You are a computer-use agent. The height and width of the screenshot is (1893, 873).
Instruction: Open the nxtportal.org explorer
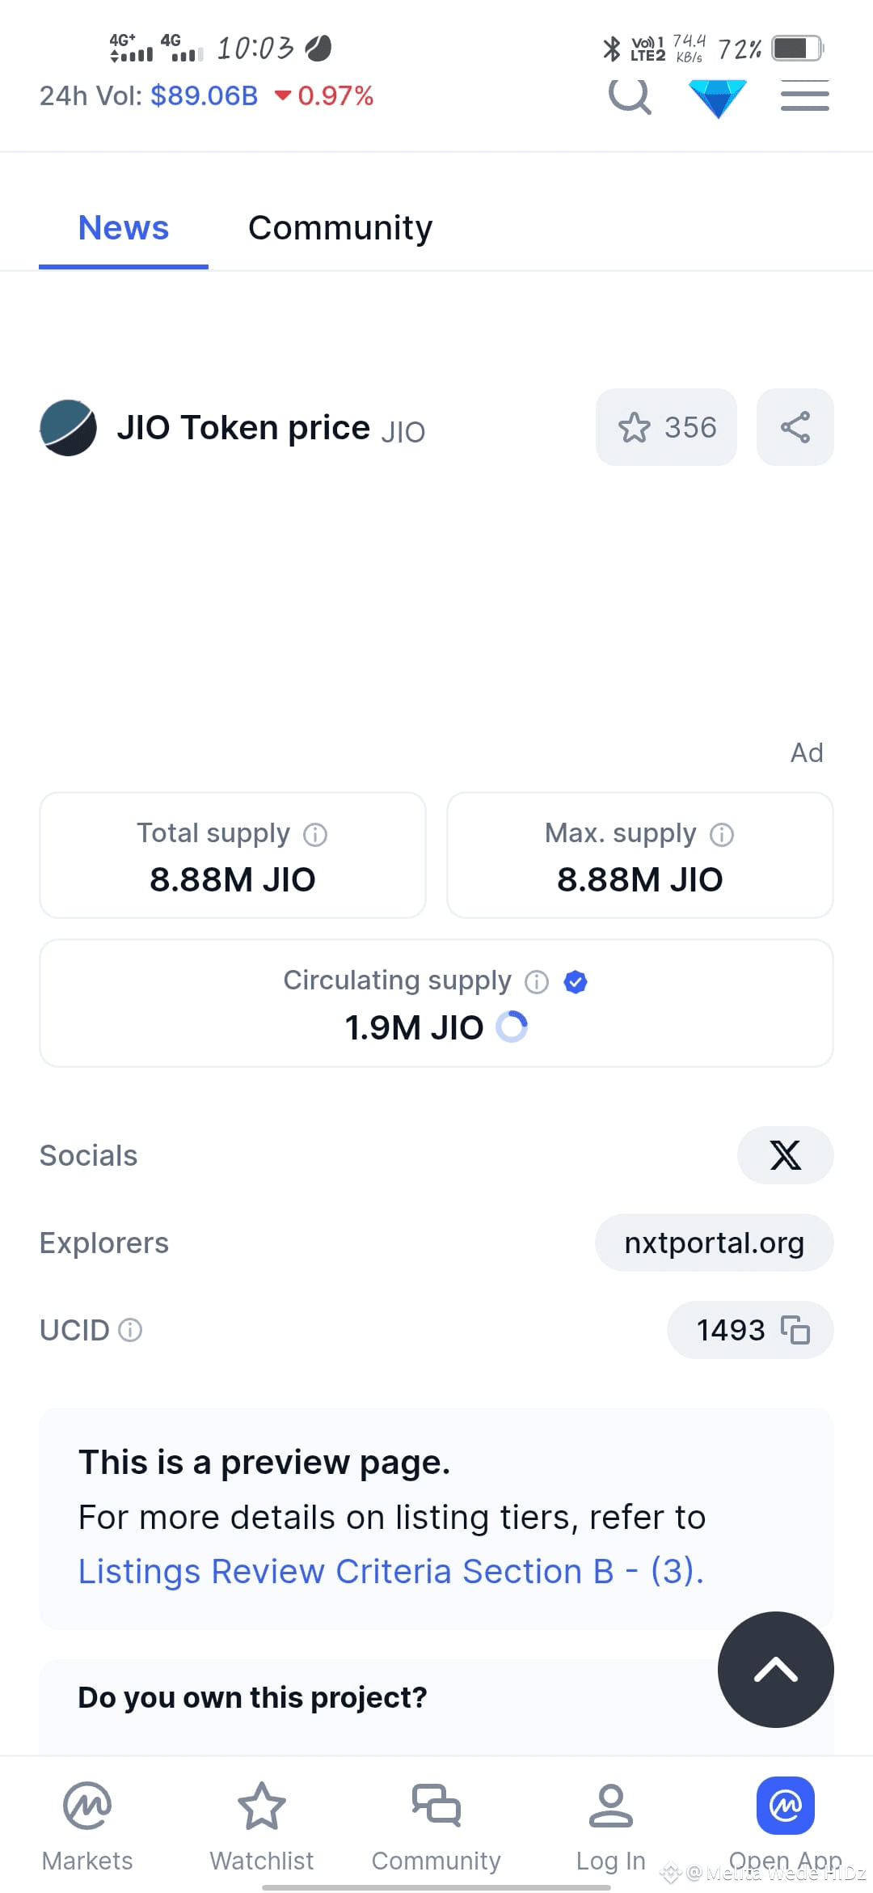(x=715, y=1243)
